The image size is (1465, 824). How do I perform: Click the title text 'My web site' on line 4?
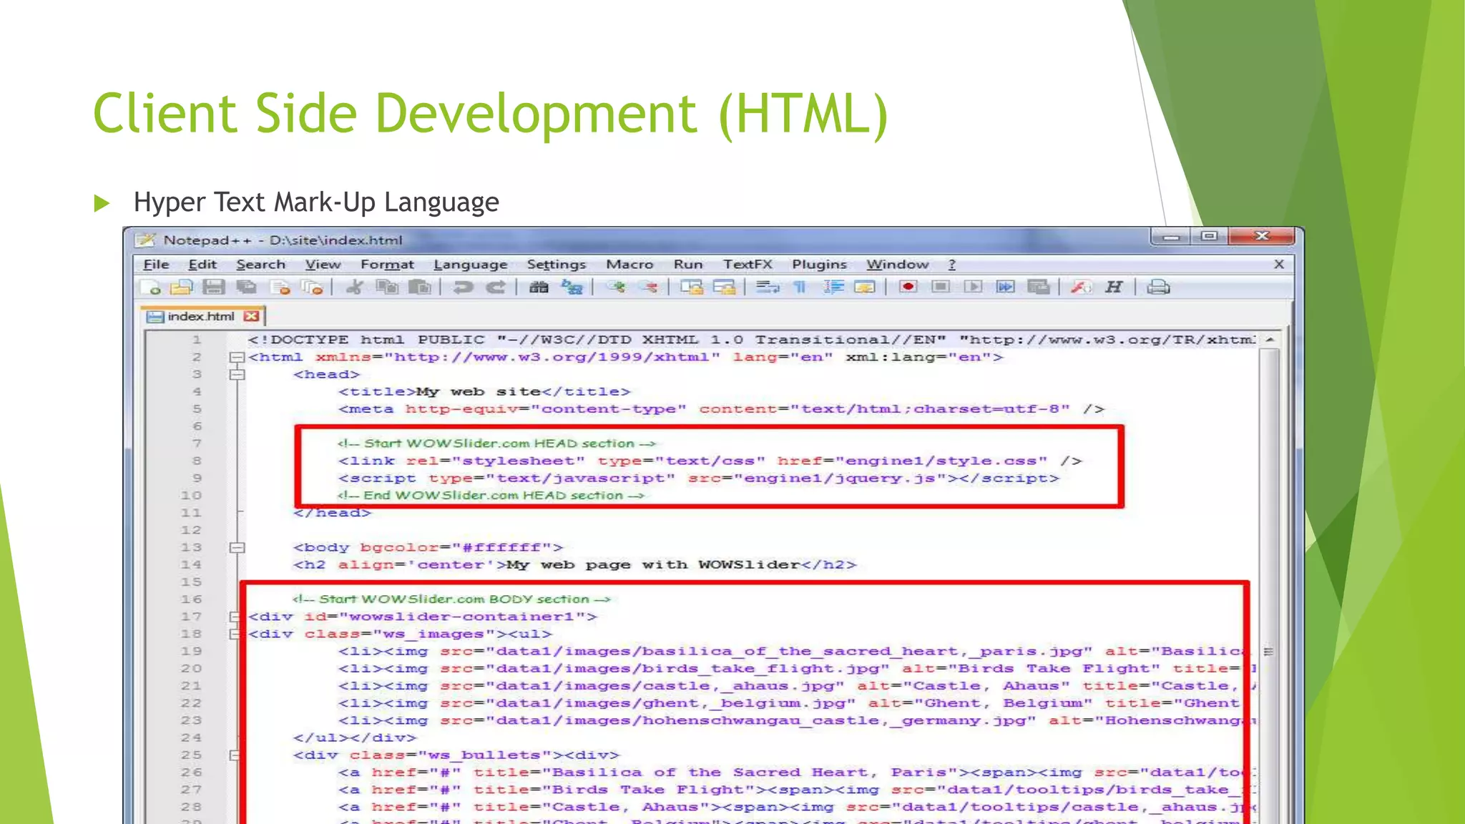click(478, 392)
